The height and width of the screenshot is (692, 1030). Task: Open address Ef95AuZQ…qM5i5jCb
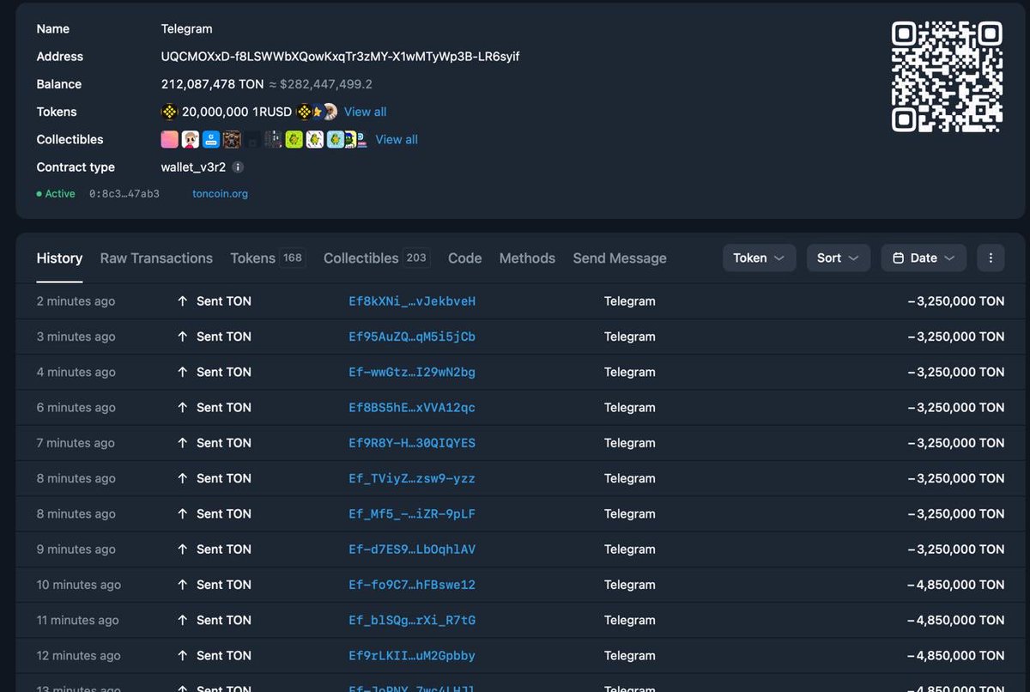click(412, 337)
